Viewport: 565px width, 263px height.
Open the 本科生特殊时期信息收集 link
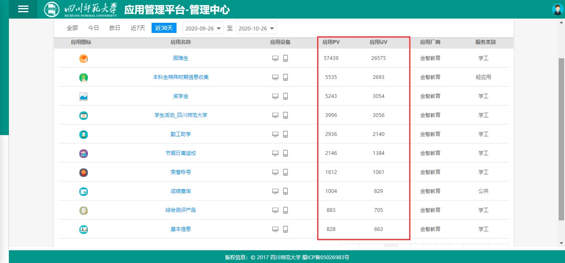181,77
